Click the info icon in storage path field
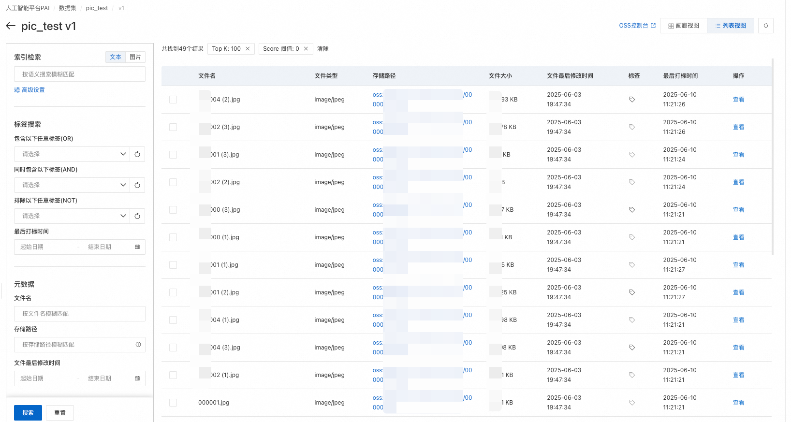 click(138, 345)
